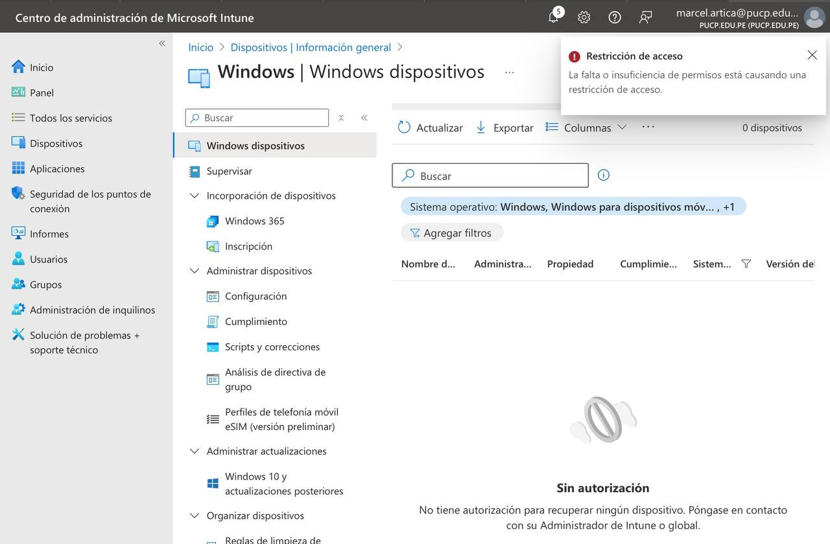Focus the device list Buscar field
The height and width of the screenshot is (544, 830).
490,176
